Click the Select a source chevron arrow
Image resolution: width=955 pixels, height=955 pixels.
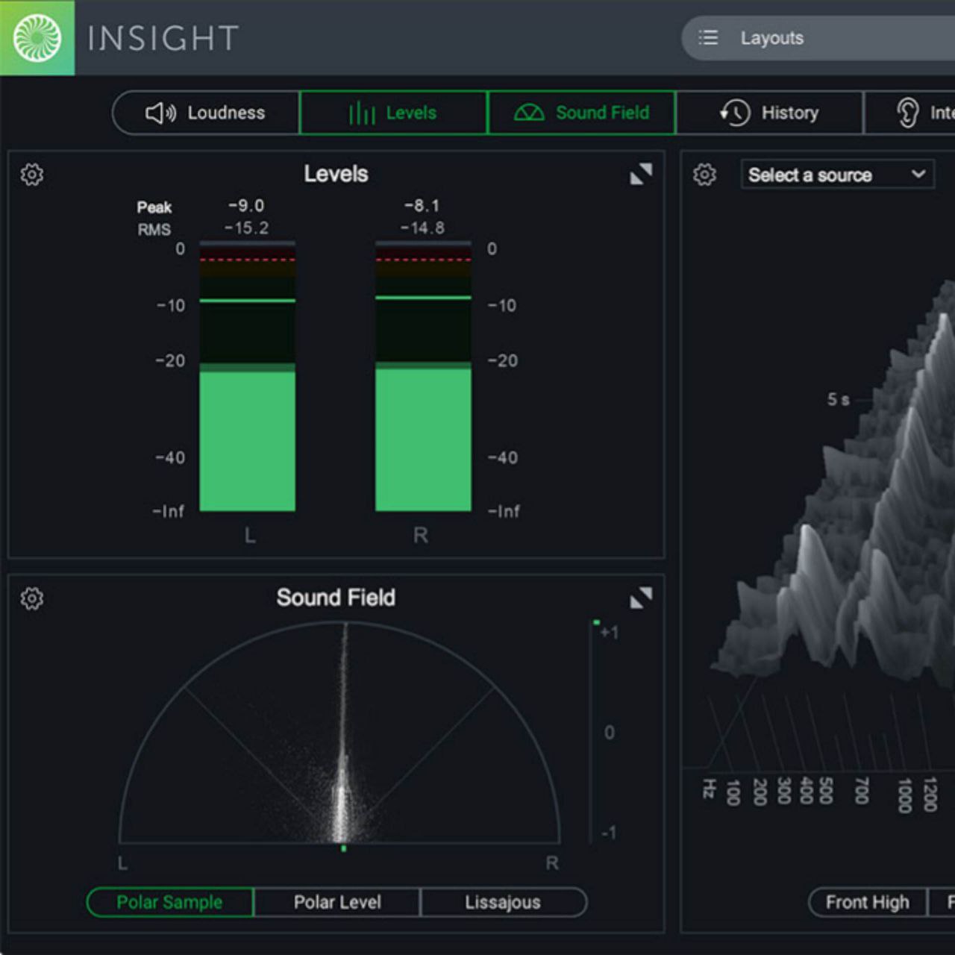[x=918, y=174]
